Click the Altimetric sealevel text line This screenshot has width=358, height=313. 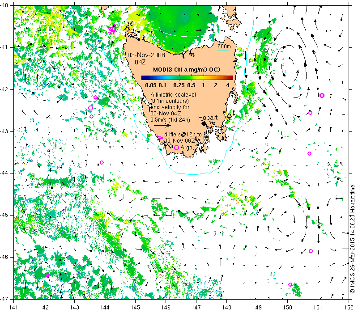click(x=173, y=95)
